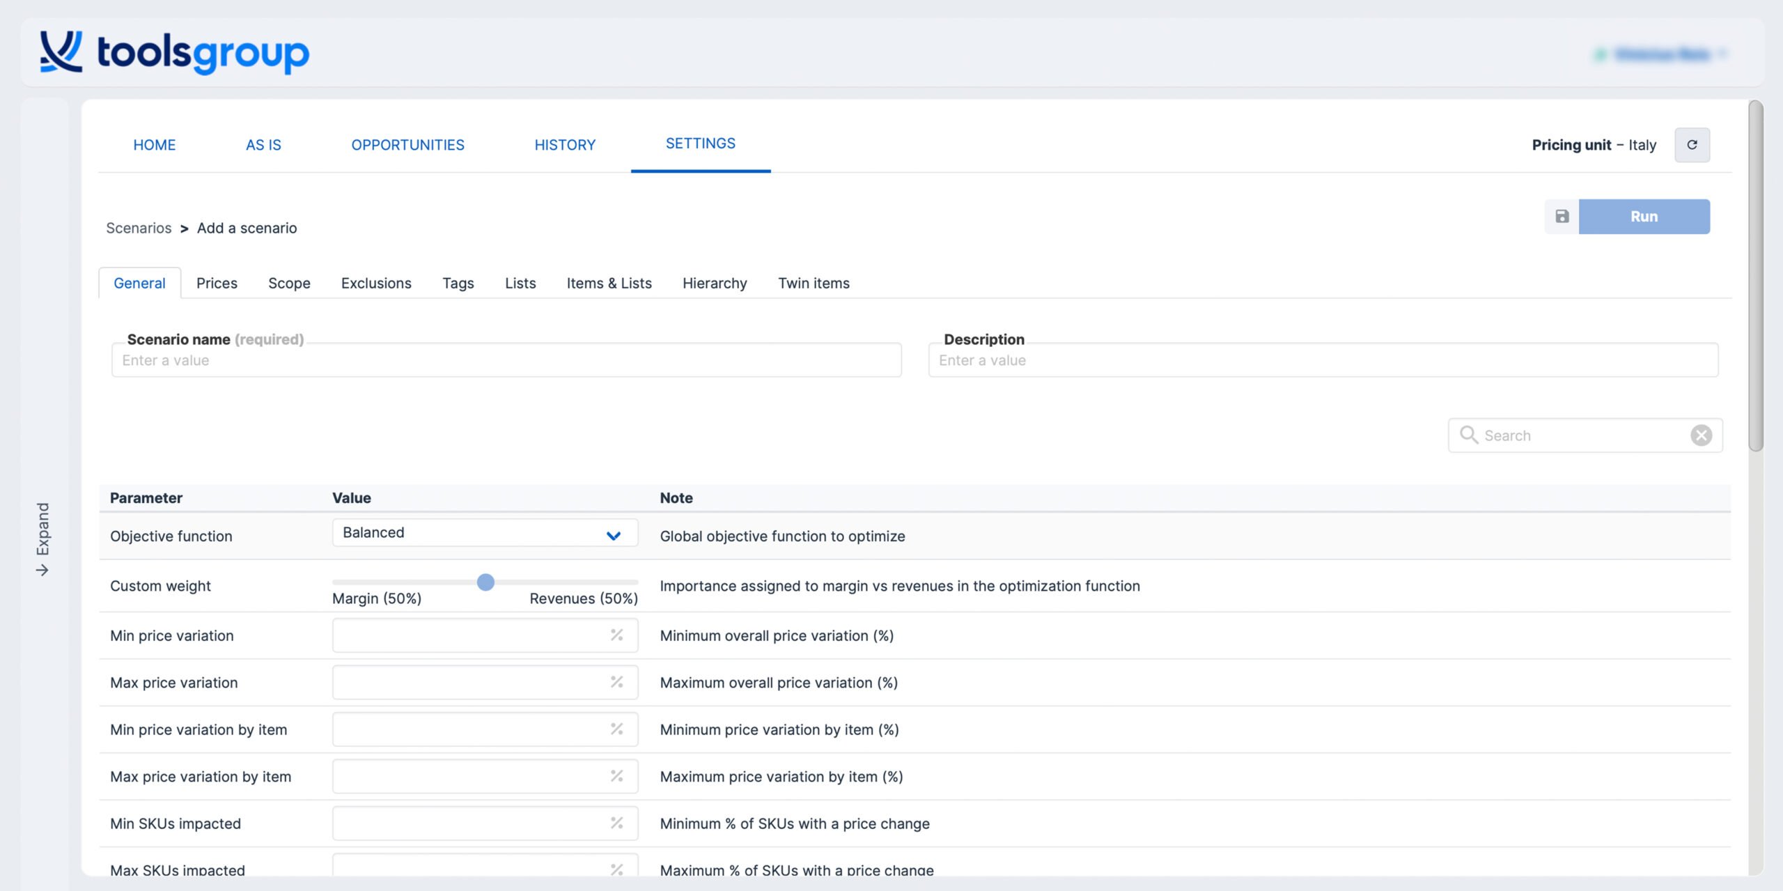Click the toolsgroup logo
This screenshot has height=891, width=1783.
(174, 52)
